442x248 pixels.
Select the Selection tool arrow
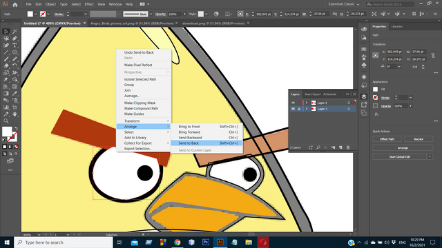pos(6,32)
